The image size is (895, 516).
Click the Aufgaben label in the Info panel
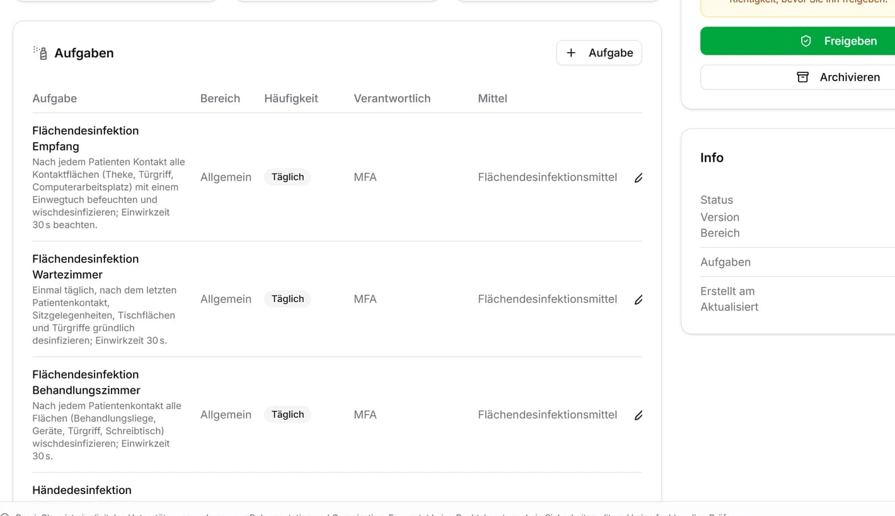point(725,262)
